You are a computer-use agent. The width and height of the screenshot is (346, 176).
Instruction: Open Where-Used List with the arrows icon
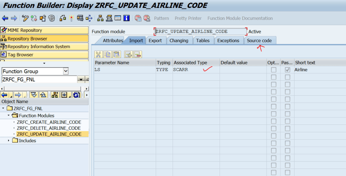[x=89, y=18]
